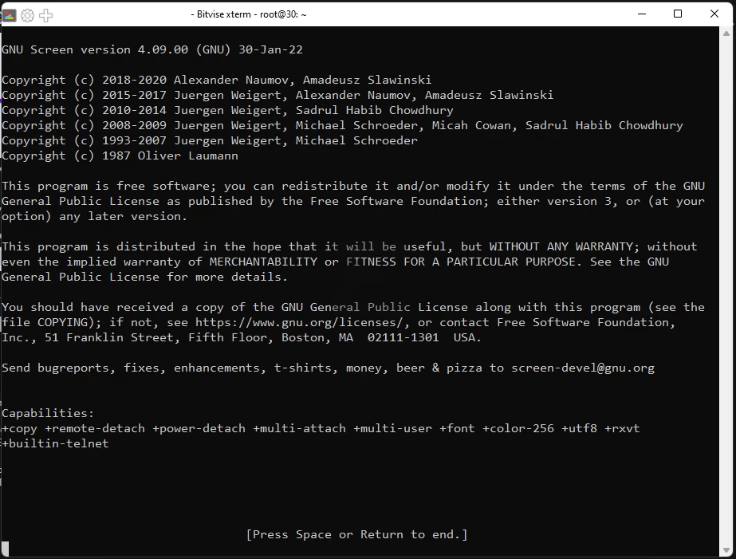Click the '+power-detach' capability
736x559 pixels.
click(x=199, y=428)
